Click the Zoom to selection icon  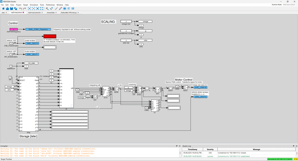[x=38, y=9]
